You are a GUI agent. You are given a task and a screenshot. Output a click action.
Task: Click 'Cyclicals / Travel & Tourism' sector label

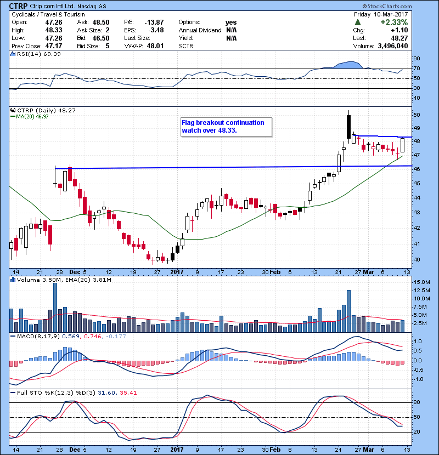(x=48, y=14)
